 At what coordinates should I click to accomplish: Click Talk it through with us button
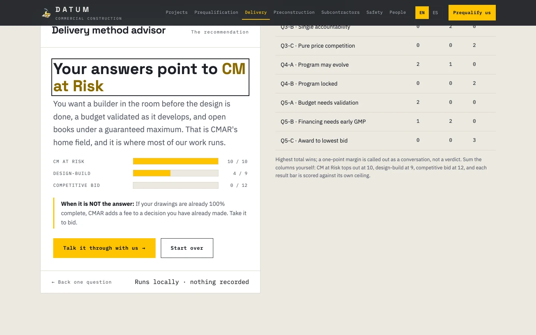click(104, 248)
